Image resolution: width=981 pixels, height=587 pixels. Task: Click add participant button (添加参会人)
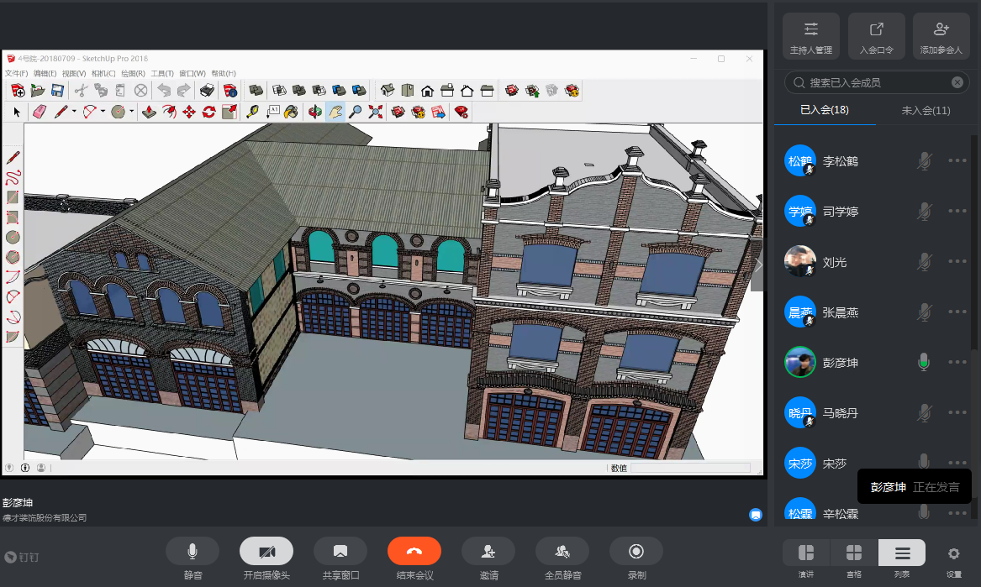point(941,35)
